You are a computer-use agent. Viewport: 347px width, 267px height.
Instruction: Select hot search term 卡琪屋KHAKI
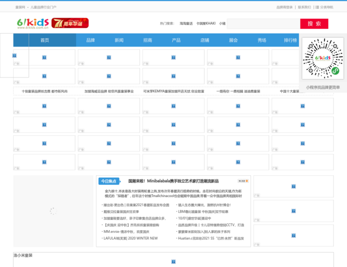(206, 23)
